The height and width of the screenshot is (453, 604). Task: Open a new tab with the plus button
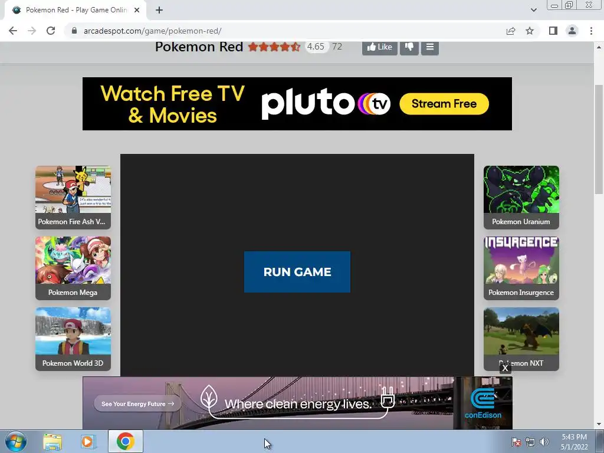coord(159,10)
